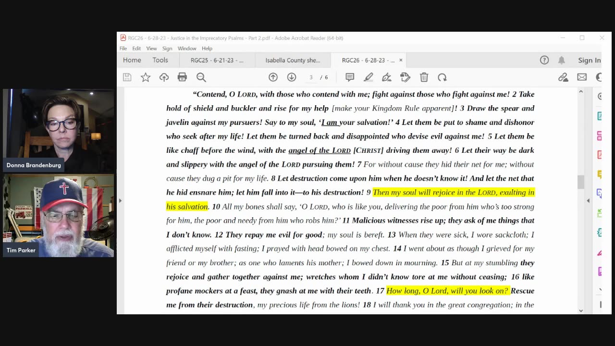
Task: Switch to the Isabella County document tab
Action: pos(293,60)
